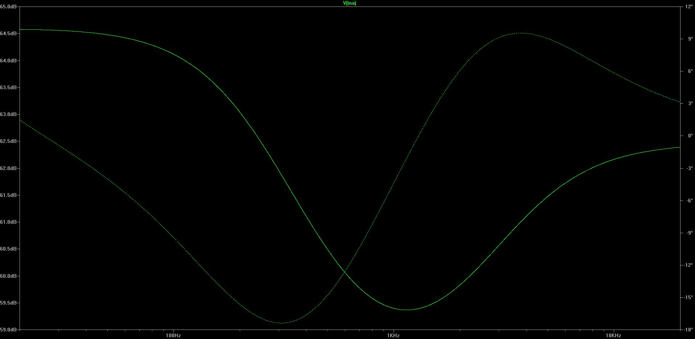
Task: Click the 61.5dB magnitude axis label
Action: click(8, 195)
